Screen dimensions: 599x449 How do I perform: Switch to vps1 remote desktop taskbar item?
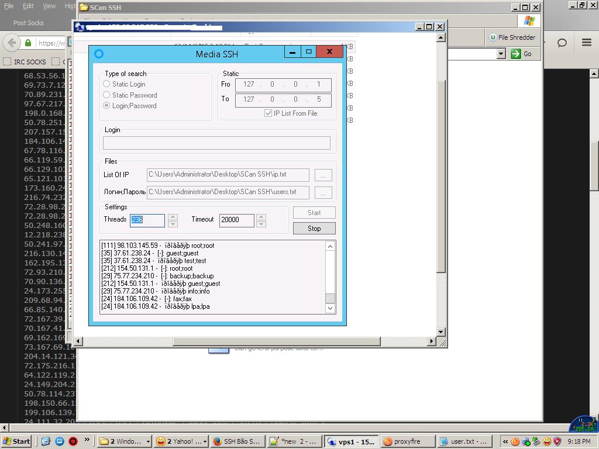[x=352, y=441]
